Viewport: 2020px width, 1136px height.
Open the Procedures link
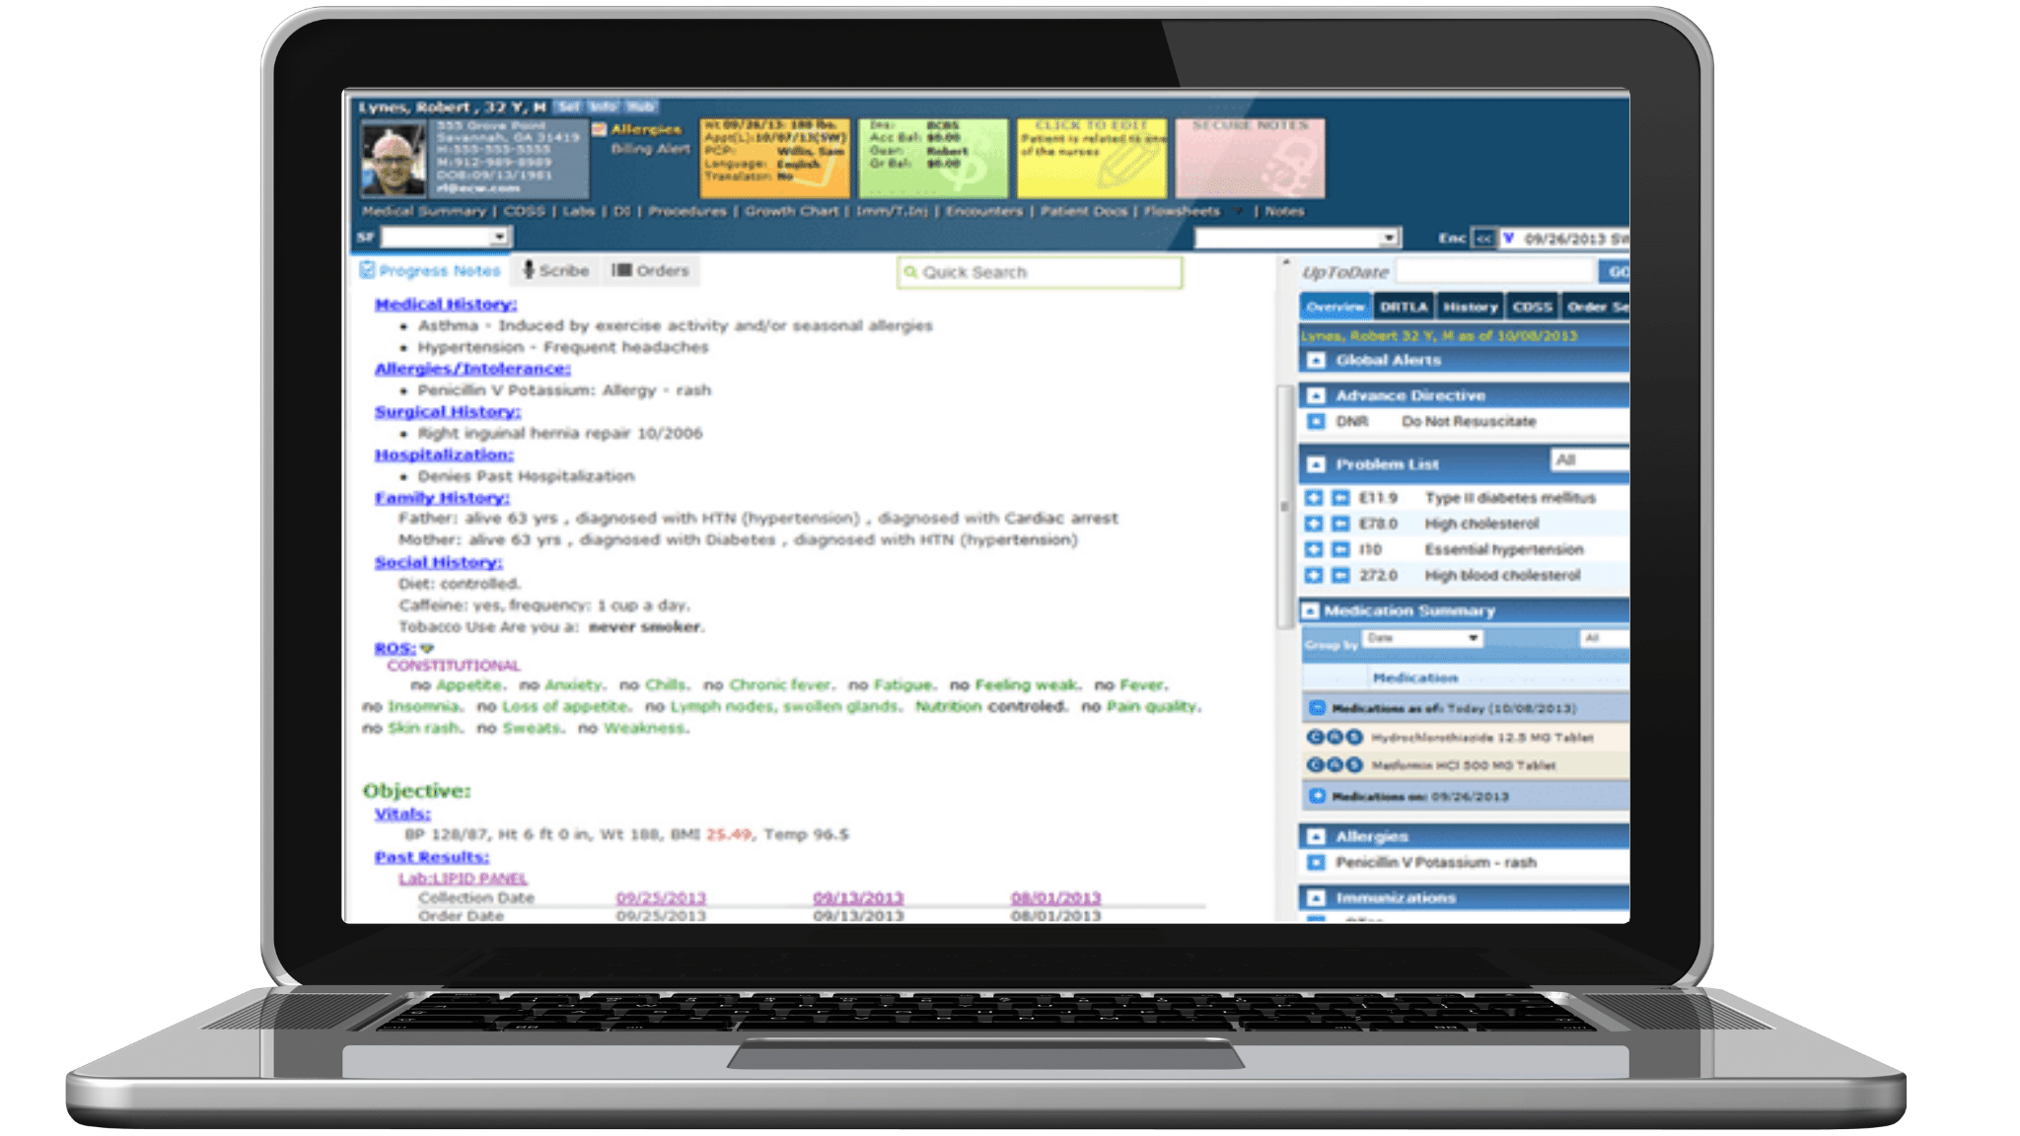click(687, 211)
